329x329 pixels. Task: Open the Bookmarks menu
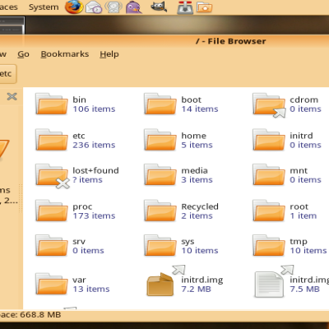[x=65, y=54]
